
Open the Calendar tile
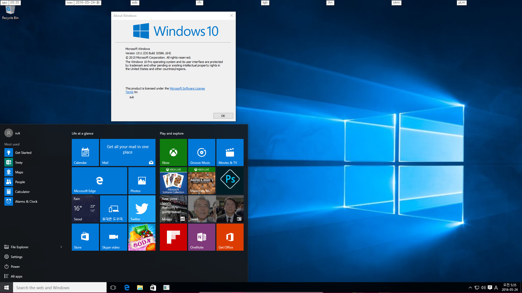(x=85, y=152)
